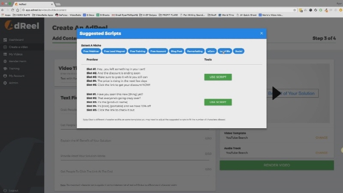Select the Free Webinar niche
The width and height of the screenshot is (343, 193).
(91, 51)
